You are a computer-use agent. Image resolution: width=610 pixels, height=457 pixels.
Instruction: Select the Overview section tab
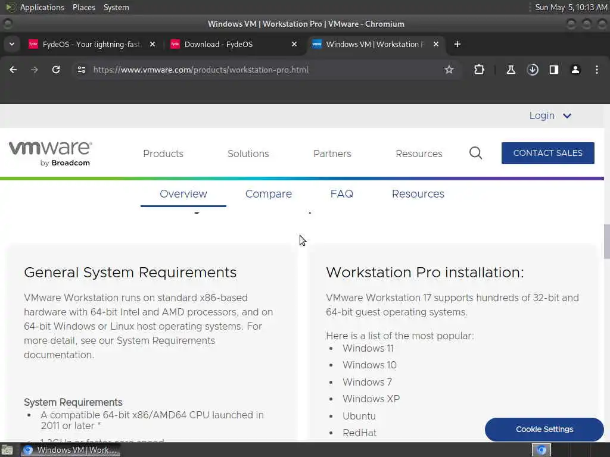click(x=183, y=193)
